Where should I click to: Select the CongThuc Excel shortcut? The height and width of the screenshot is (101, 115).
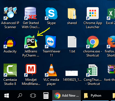point(92,70)
